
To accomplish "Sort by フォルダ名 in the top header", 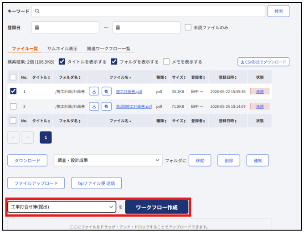I will pos(70,77).
